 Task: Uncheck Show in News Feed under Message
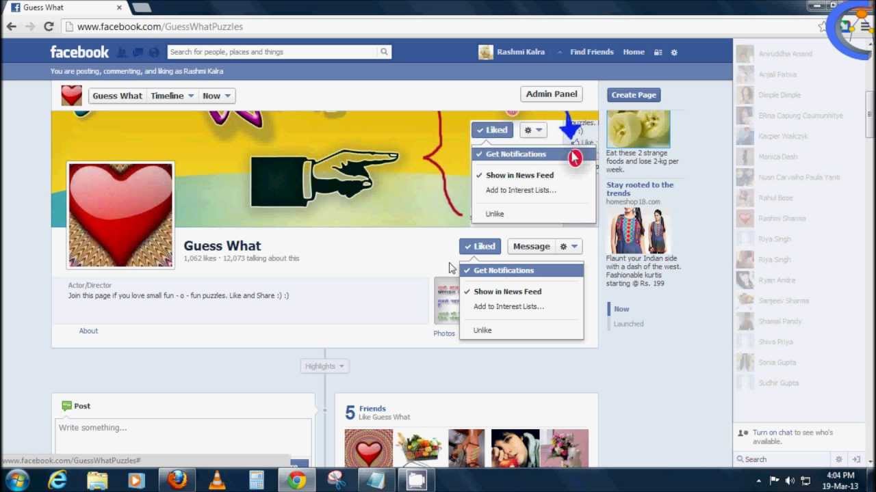[x=521, y=292]
